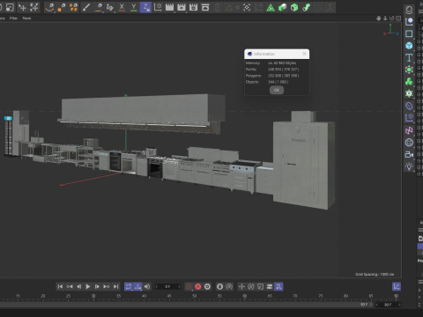Add a Camera from right palette

409,154
